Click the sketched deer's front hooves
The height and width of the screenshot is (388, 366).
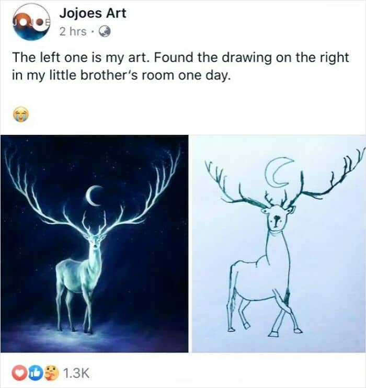click(285, 330)
